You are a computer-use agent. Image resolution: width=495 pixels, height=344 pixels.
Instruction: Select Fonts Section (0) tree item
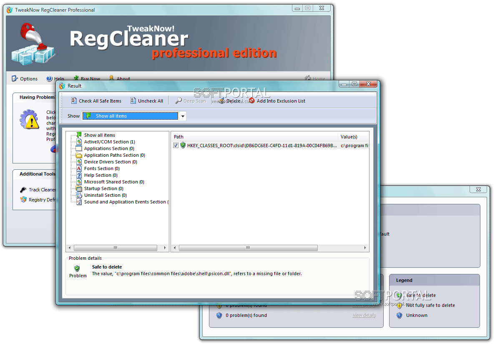click(102, 168)
